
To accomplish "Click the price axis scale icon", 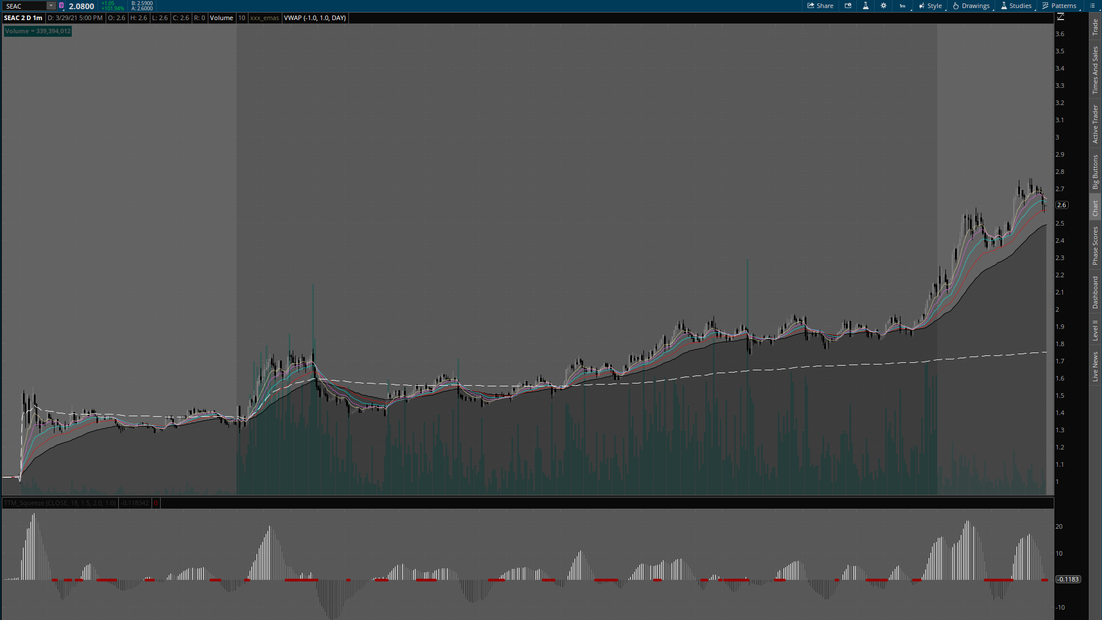I will click(x=1061, y=17).
